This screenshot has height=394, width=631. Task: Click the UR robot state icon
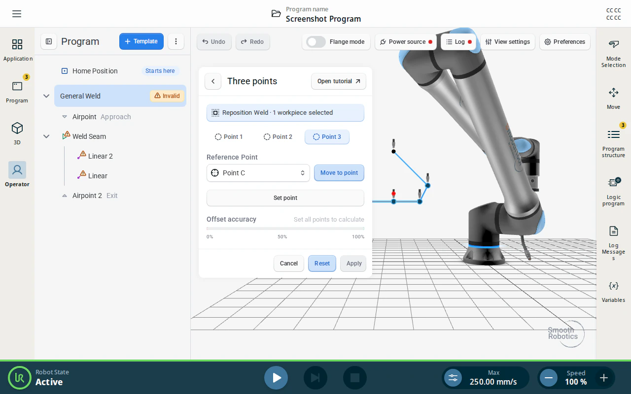[x=20, y=378]
